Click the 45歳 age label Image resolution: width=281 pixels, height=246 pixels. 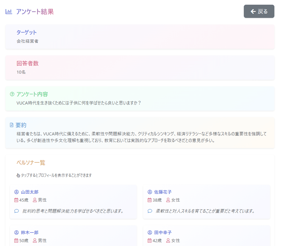click(24, 200)
